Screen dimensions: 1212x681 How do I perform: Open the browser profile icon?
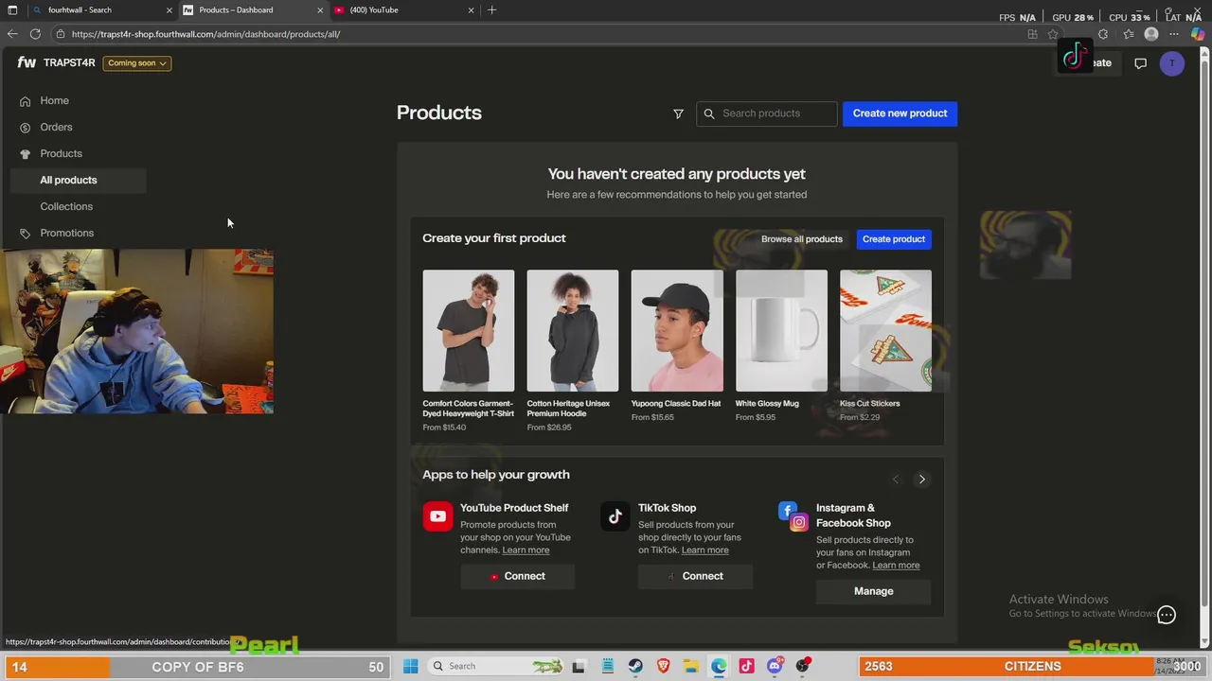click(1151, 34)
